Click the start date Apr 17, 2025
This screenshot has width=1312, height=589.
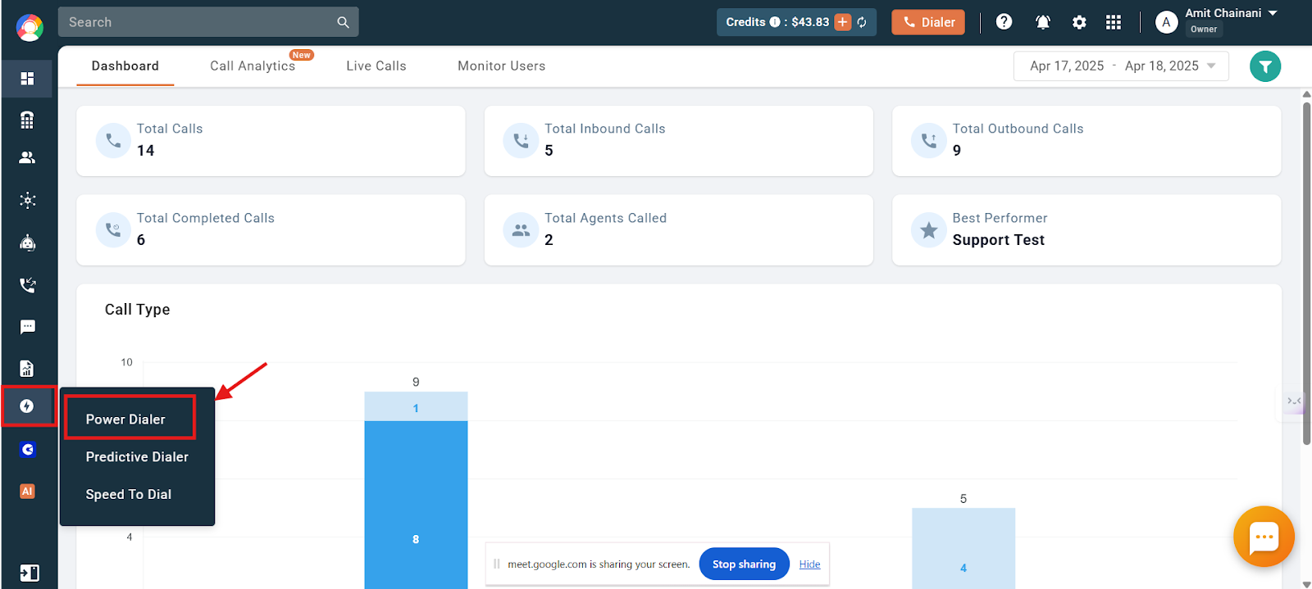point(1067,66)
